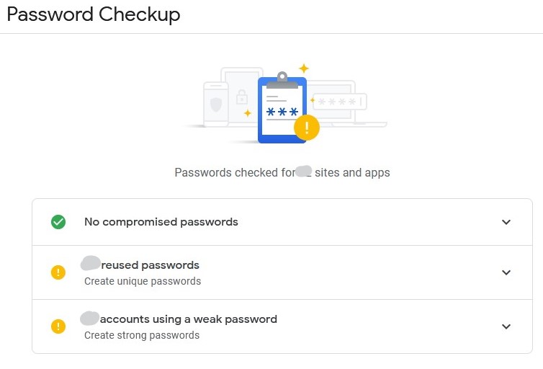Click the yellow warning icon beside reused passwords
543x369 pixels.
58,272
